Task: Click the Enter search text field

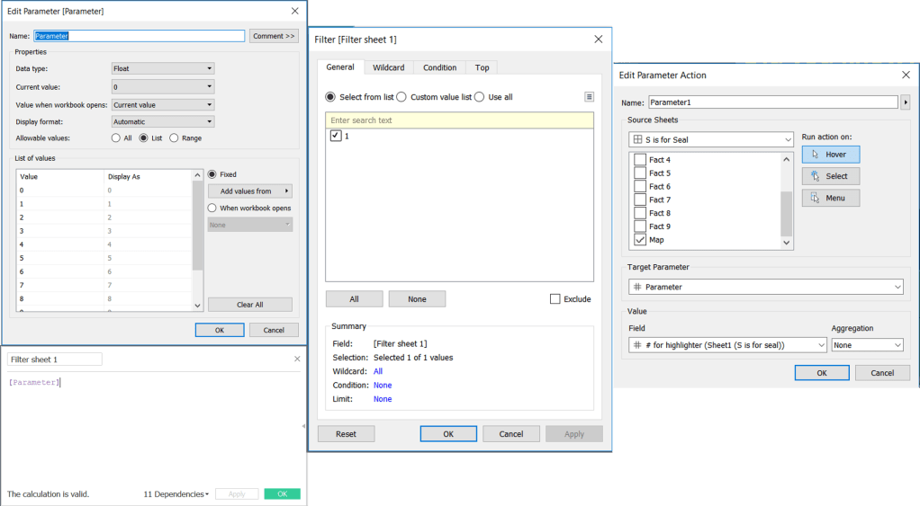Action: coord(459,120)
